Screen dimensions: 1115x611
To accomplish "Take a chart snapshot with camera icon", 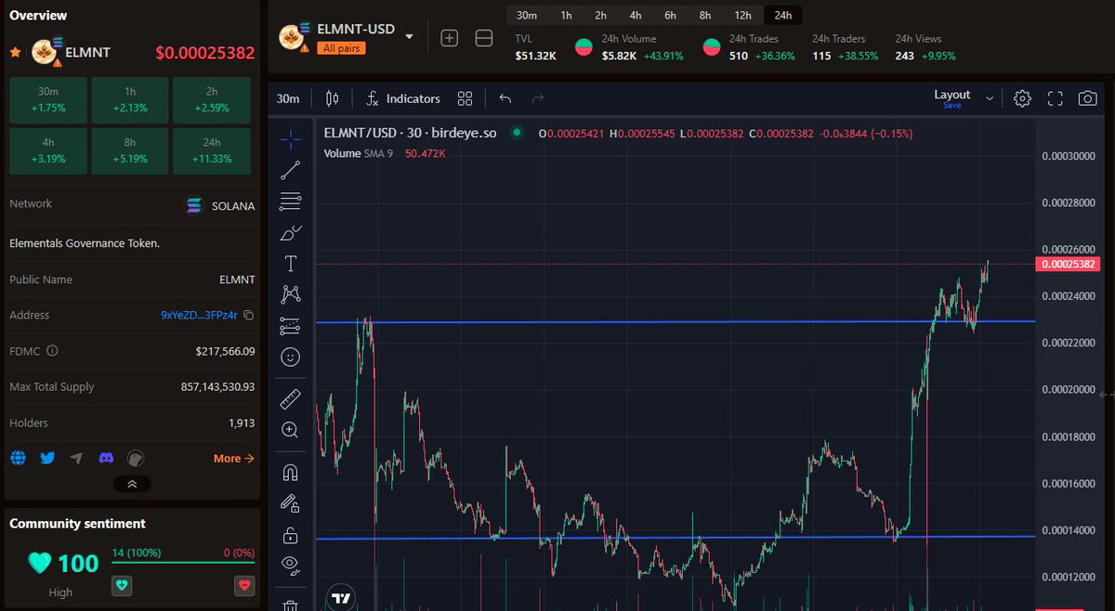I will click(x=1087, y=98).
